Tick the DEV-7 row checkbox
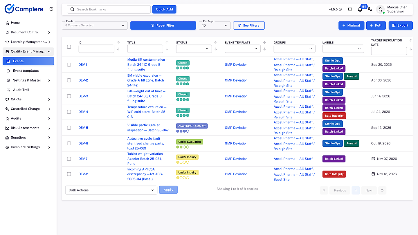This screenshot has height=235, width=418. click(69, 159)
